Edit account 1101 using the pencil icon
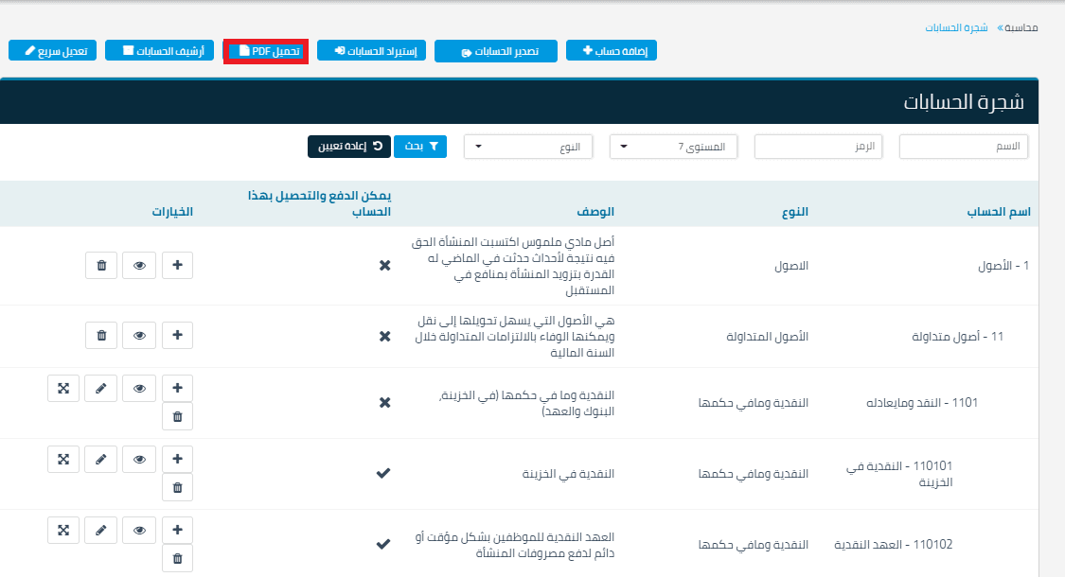 pyautogui.click(x=100, y=387)
